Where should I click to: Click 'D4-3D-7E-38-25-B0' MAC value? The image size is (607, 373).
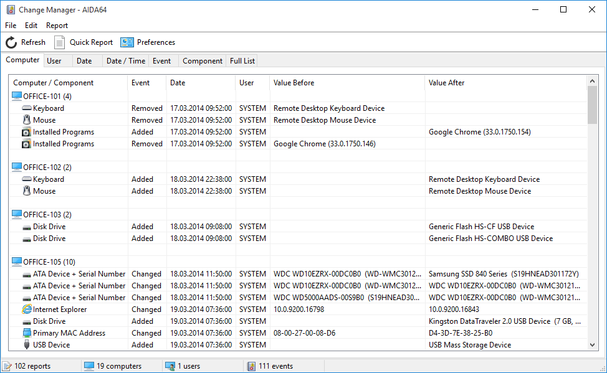point(461,333)
